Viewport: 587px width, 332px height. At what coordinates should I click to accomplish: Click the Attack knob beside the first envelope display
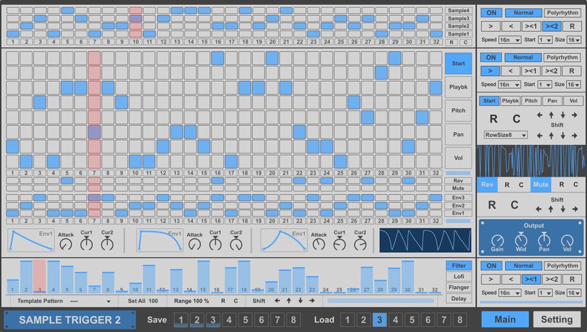66,244
